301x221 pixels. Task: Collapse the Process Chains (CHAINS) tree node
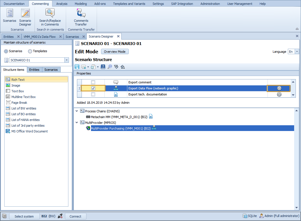click(76, 111)
